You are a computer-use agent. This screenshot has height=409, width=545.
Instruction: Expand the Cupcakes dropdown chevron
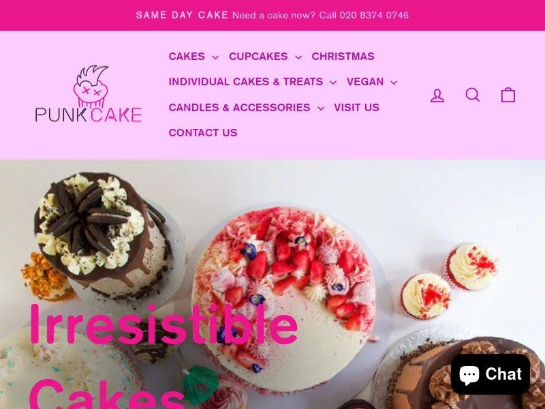pyautogui.click(x=298, y=57)
